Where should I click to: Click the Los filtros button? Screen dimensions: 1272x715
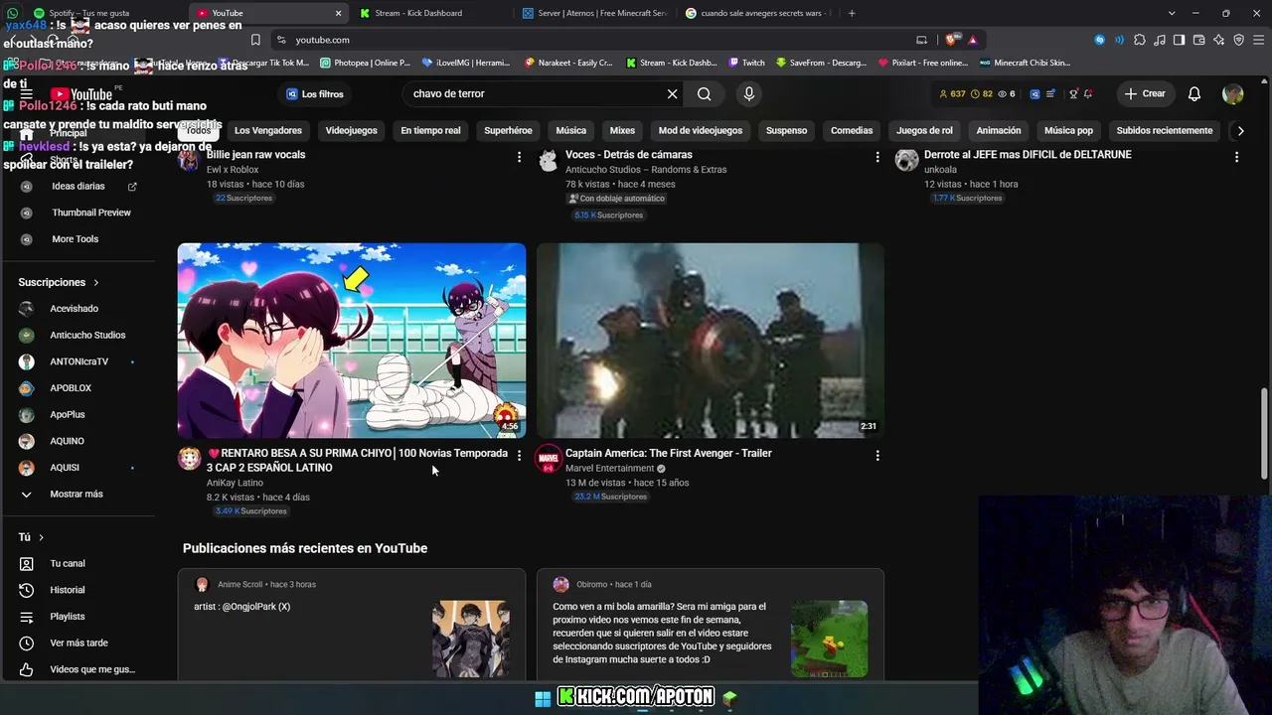[314, 93]
